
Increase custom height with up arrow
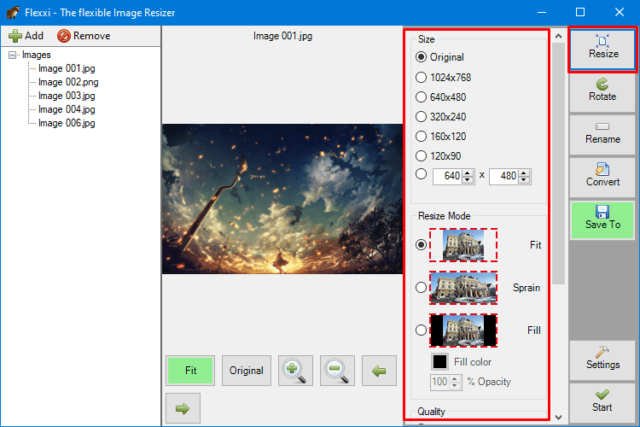tap(525, 173)
